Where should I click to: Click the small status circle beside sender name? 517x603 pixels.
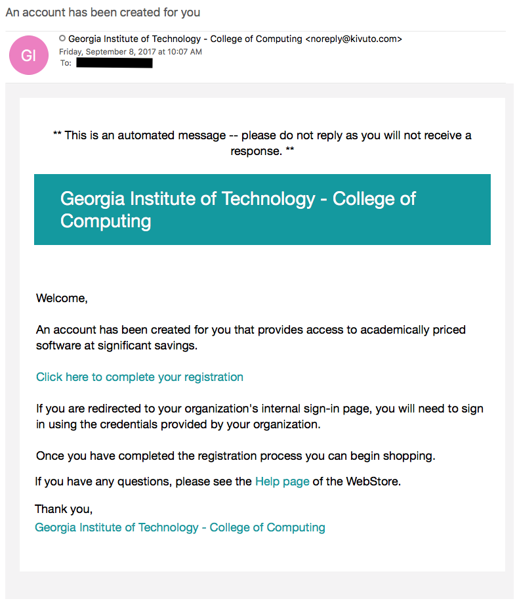point(62,39)
